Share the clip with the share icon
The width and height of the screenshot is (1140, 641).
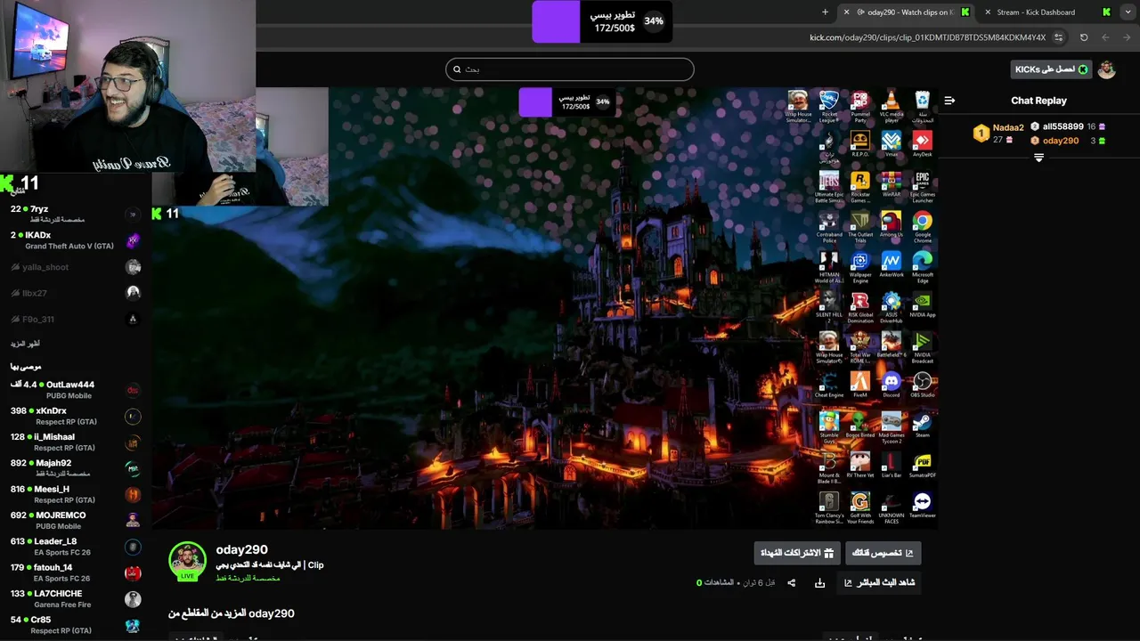click(791, 583)
